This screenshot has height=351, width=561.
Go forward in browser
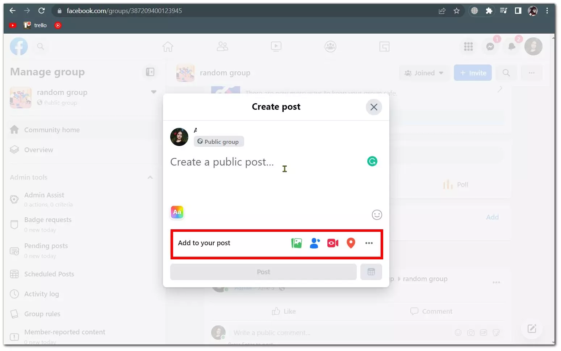point(27,11)
